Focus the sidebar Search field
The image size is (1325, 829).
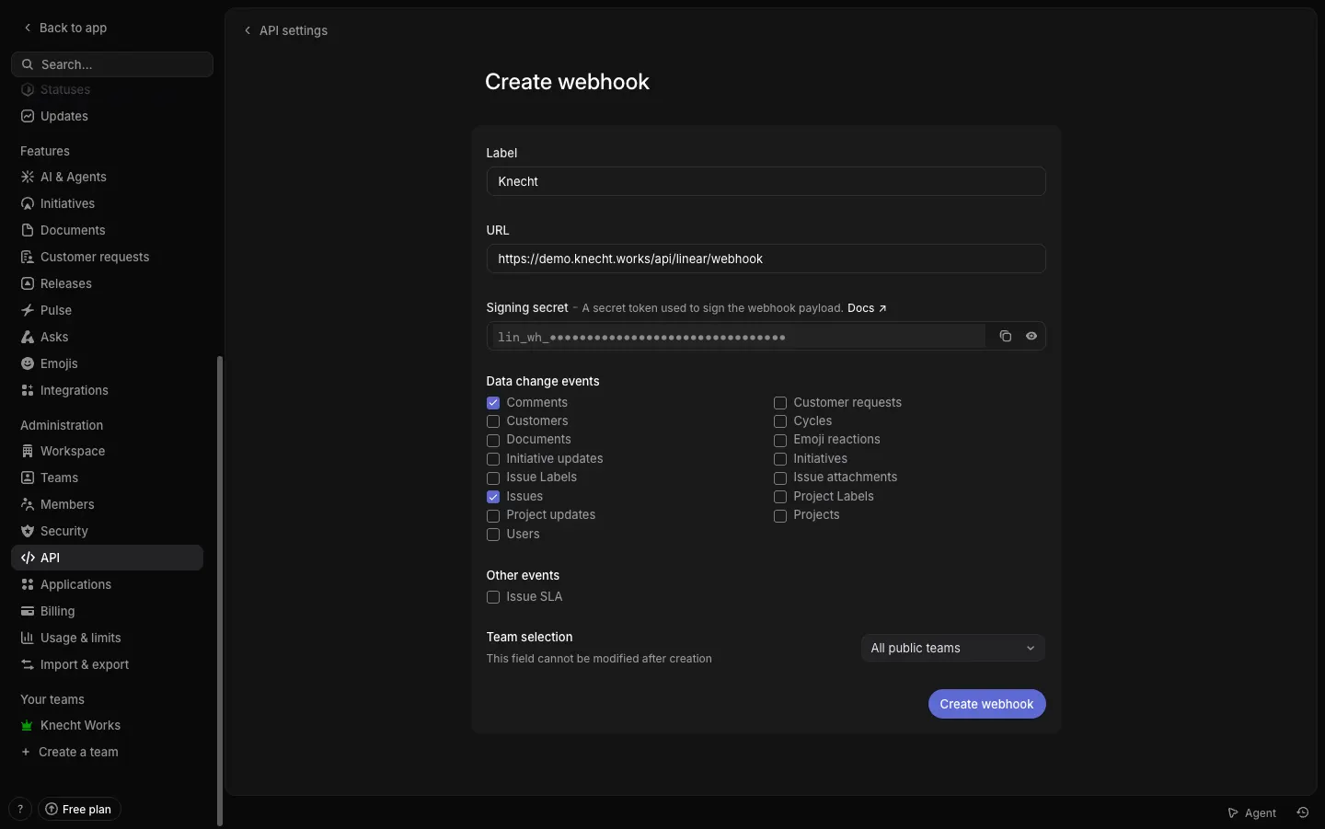[x=112, y=64]
